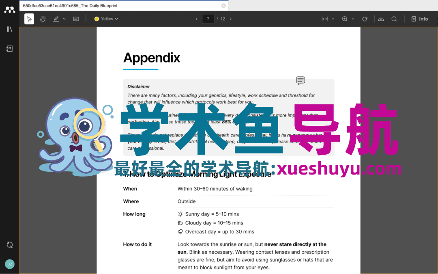The width and height of the screenshot is (438, 274).
Task: Download the PDF document
Action: (381, 19)
